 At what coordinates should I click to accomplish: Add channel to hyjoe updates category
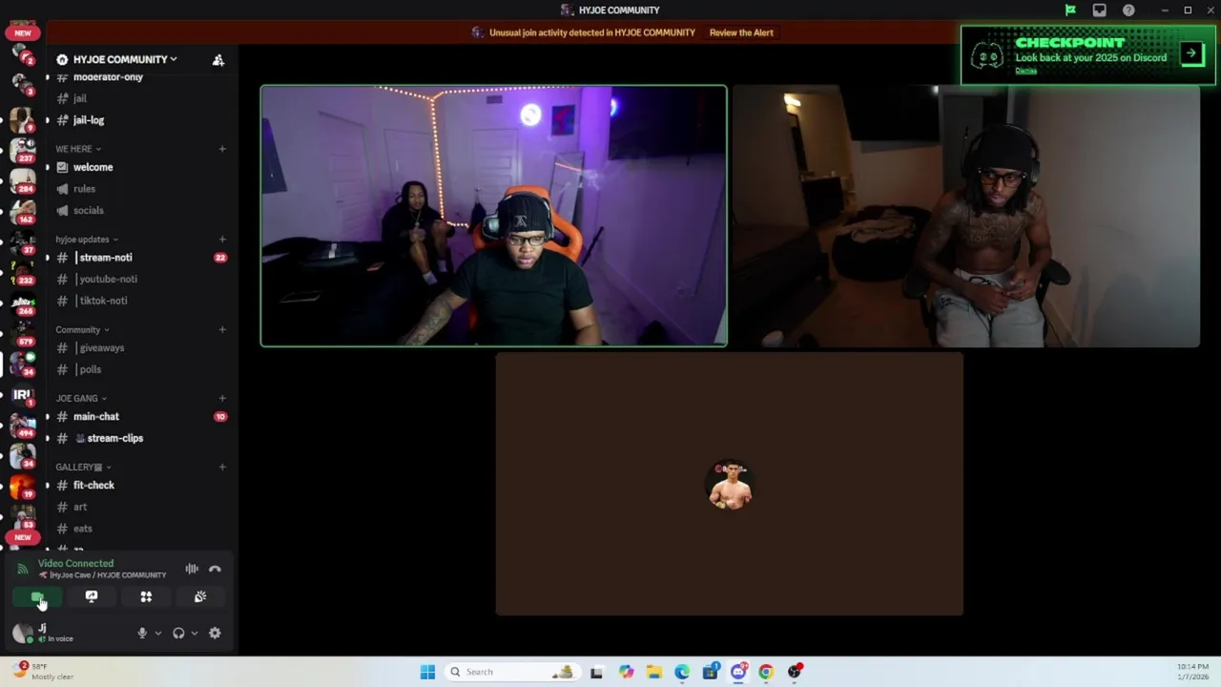point(222,239)
